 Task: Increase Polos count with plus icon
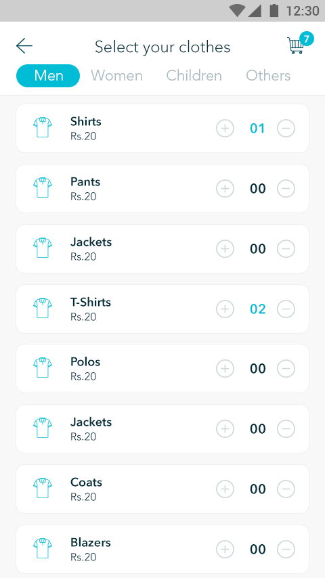point(225,369)
